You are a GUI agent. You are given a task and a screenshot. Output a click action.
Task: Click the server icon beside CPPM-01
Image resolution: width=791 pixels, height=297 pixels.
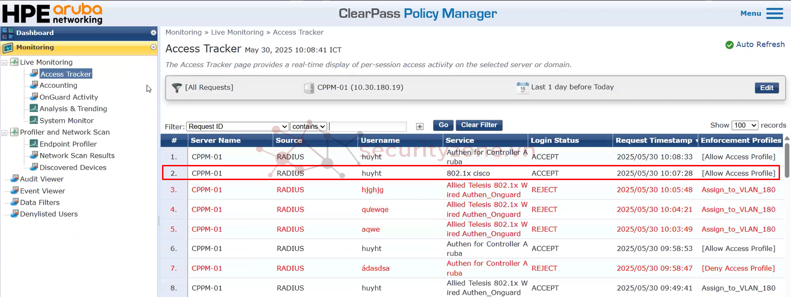pos(309,88)
